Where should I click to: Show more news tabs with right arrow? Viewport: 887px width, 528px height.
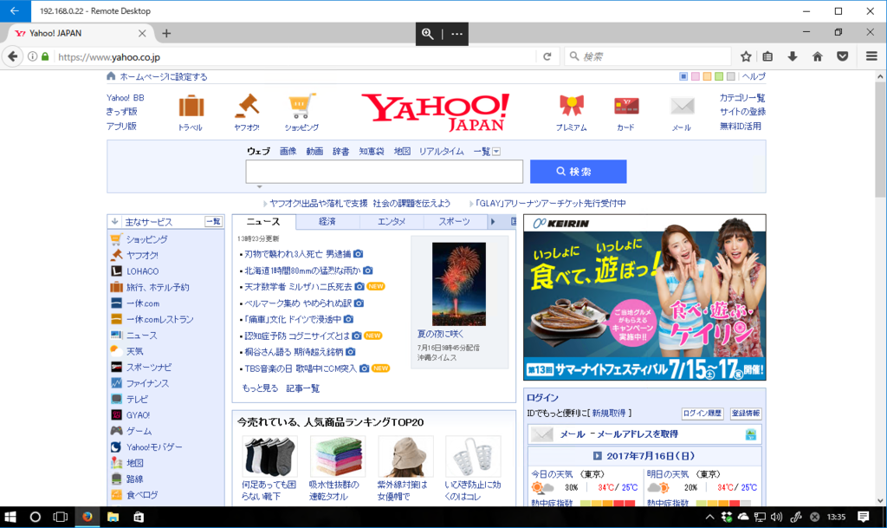coord(493,222)
